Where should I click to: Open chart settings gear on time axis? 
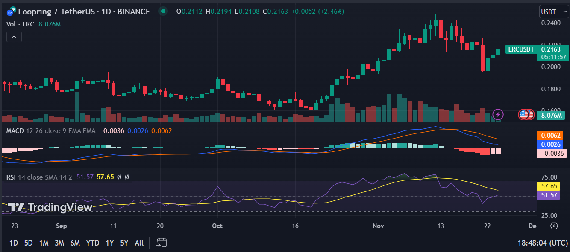click(554, 226)
